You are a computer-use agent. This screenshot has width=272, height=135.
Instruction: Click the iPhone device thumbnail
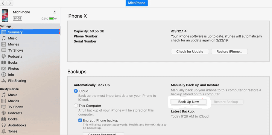click(5, 16)
